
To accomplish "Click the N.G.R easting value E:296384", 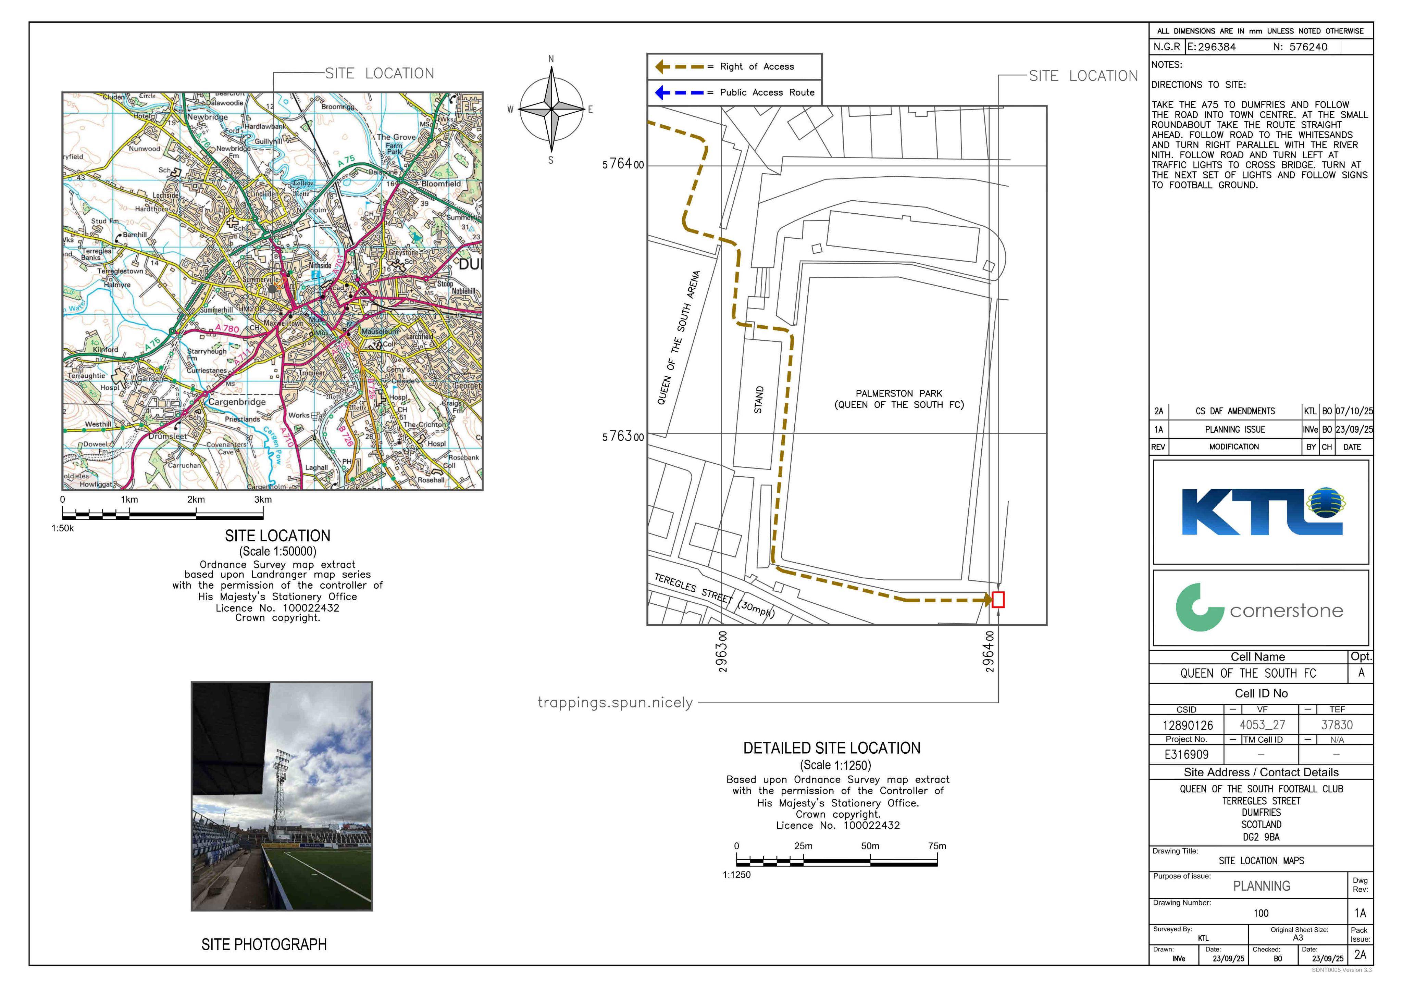I will coord(1212,47).
